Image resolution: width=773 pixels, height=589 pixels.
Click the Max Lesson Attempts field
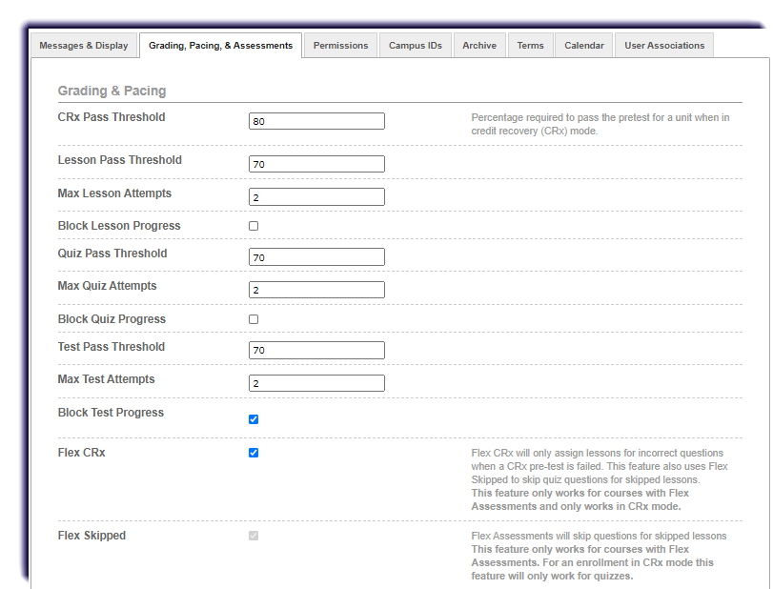click(x=316, y=196)
